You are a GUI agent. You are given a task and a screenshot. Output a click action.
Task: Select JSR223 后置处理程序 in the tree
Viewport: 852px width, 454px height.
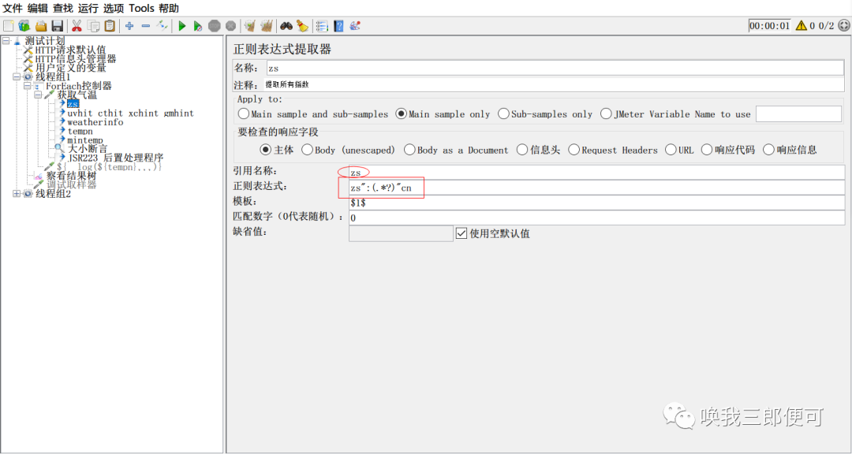click(x=116, y=158)
